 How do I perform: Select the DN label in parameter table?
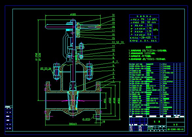click(x=143, y=22)
